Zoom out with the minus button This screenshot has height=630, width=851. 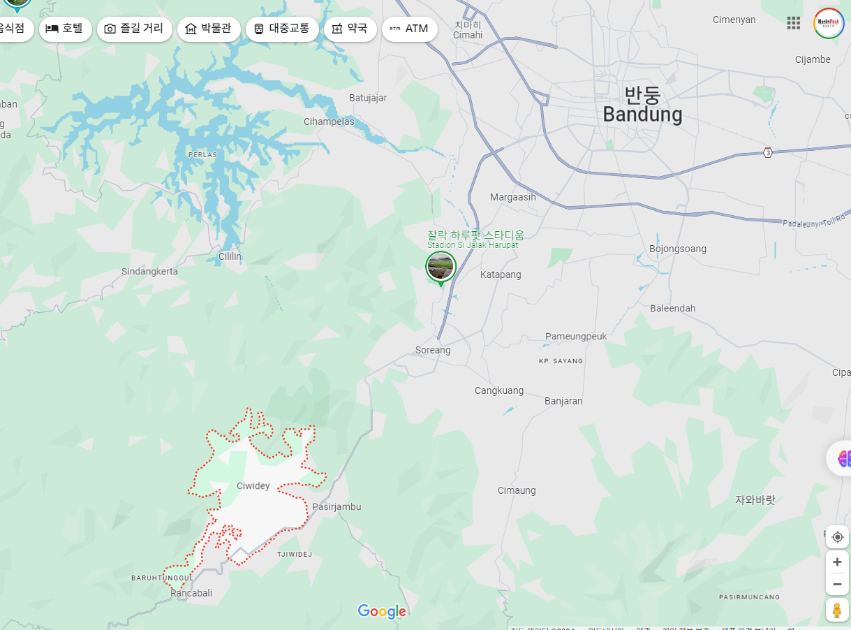837,584
